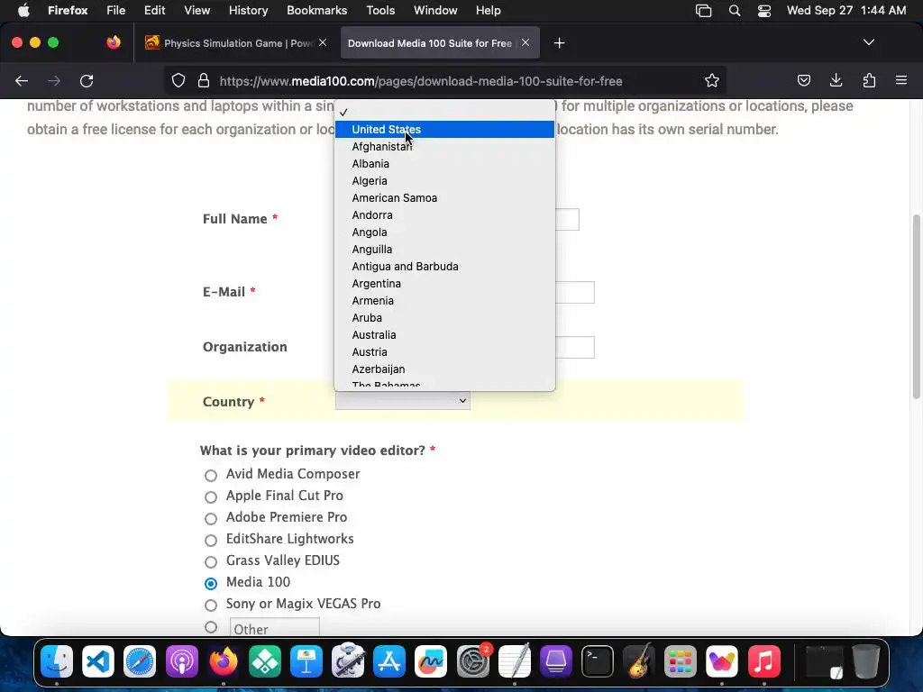This screenshot has width=923, height=692.
Task: Open Podcasts from the Dock
Action: tap(181, 661)
